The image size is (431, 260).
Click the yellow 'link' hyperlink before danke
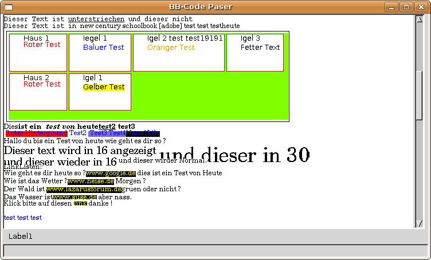pos(80,204)
